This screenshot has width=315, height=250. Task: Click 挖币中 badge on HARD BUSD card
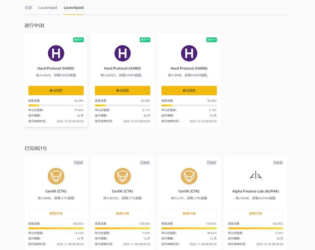(x=145, y=40)
